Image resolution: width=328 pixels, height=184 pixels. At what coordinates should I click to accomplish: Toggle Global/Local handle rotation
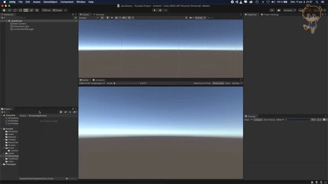[57, 10]
